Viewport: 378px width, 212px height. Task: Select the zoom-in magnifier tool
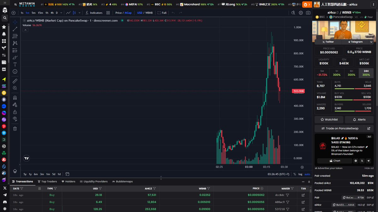point(14,88)
